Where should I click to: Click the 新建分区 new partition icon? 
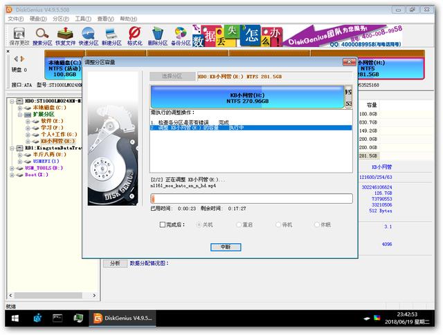[113, 35]
